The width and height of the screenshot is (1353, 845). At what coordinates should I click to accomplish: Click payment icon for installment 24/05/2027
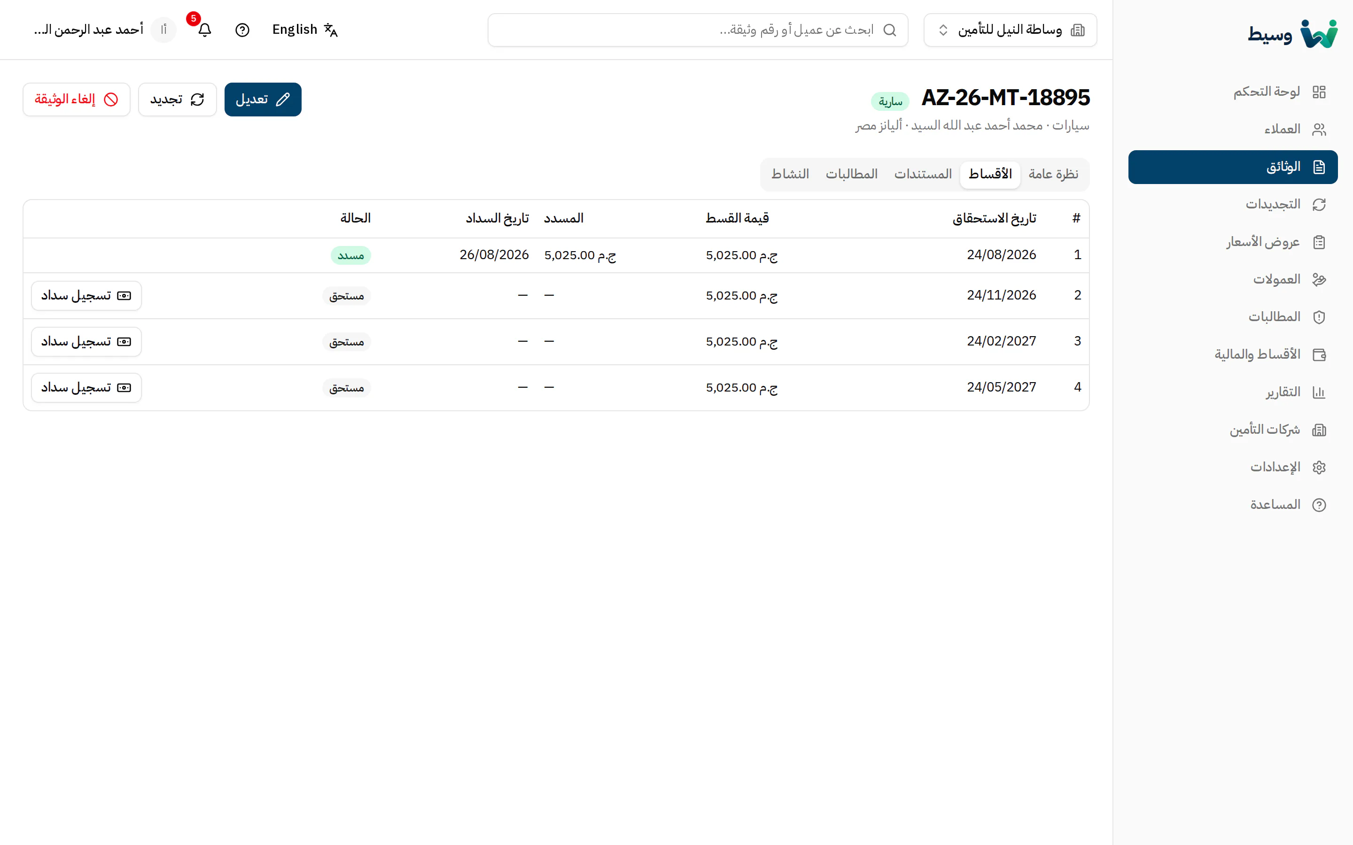(x=124, y=388)
